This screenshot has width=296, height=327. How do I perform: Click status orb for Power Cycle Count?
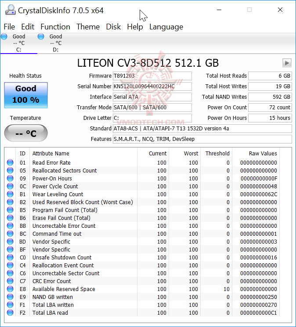[10, 186]
